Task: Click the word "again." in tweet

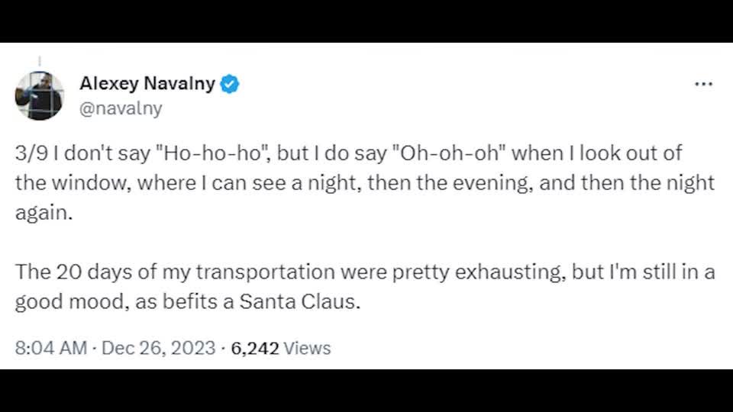Action: [44, 213]
